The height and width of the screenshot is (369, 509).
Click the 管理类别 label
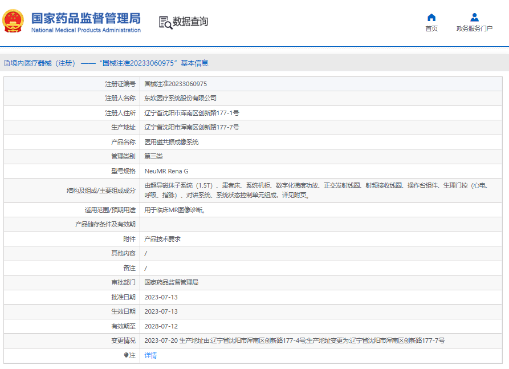coord(123,156)
